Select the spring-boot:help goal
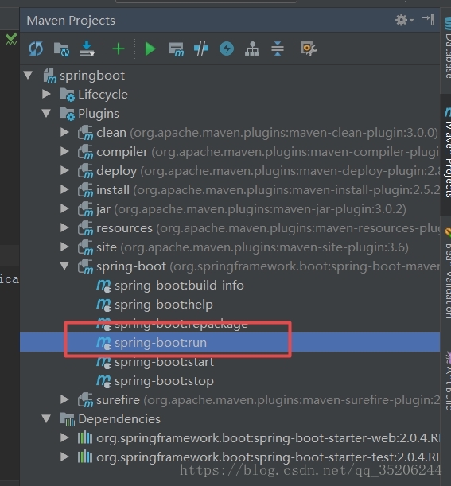Screen dimensions: 451x486 click(x=230, y=305)
